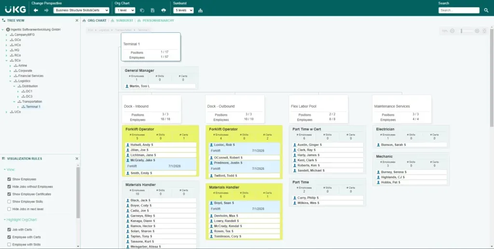Click the person icon beside Bunson, Sarah
Viewport: 494px width, 249px height.
(378, 145)
